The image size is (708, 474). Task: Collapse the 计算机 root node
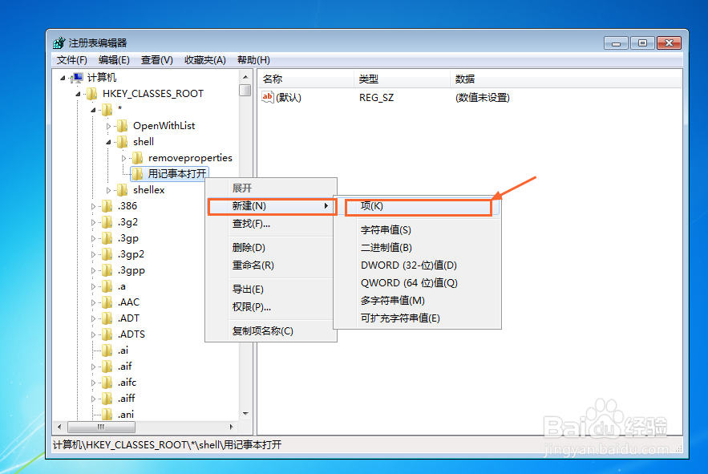(x=63, y=78)
